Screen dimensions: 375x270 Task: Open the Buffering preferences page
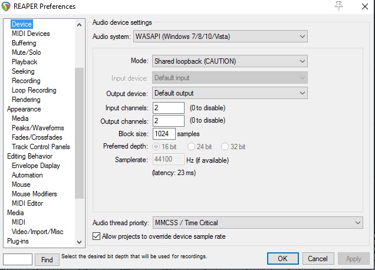click(24, 43)
